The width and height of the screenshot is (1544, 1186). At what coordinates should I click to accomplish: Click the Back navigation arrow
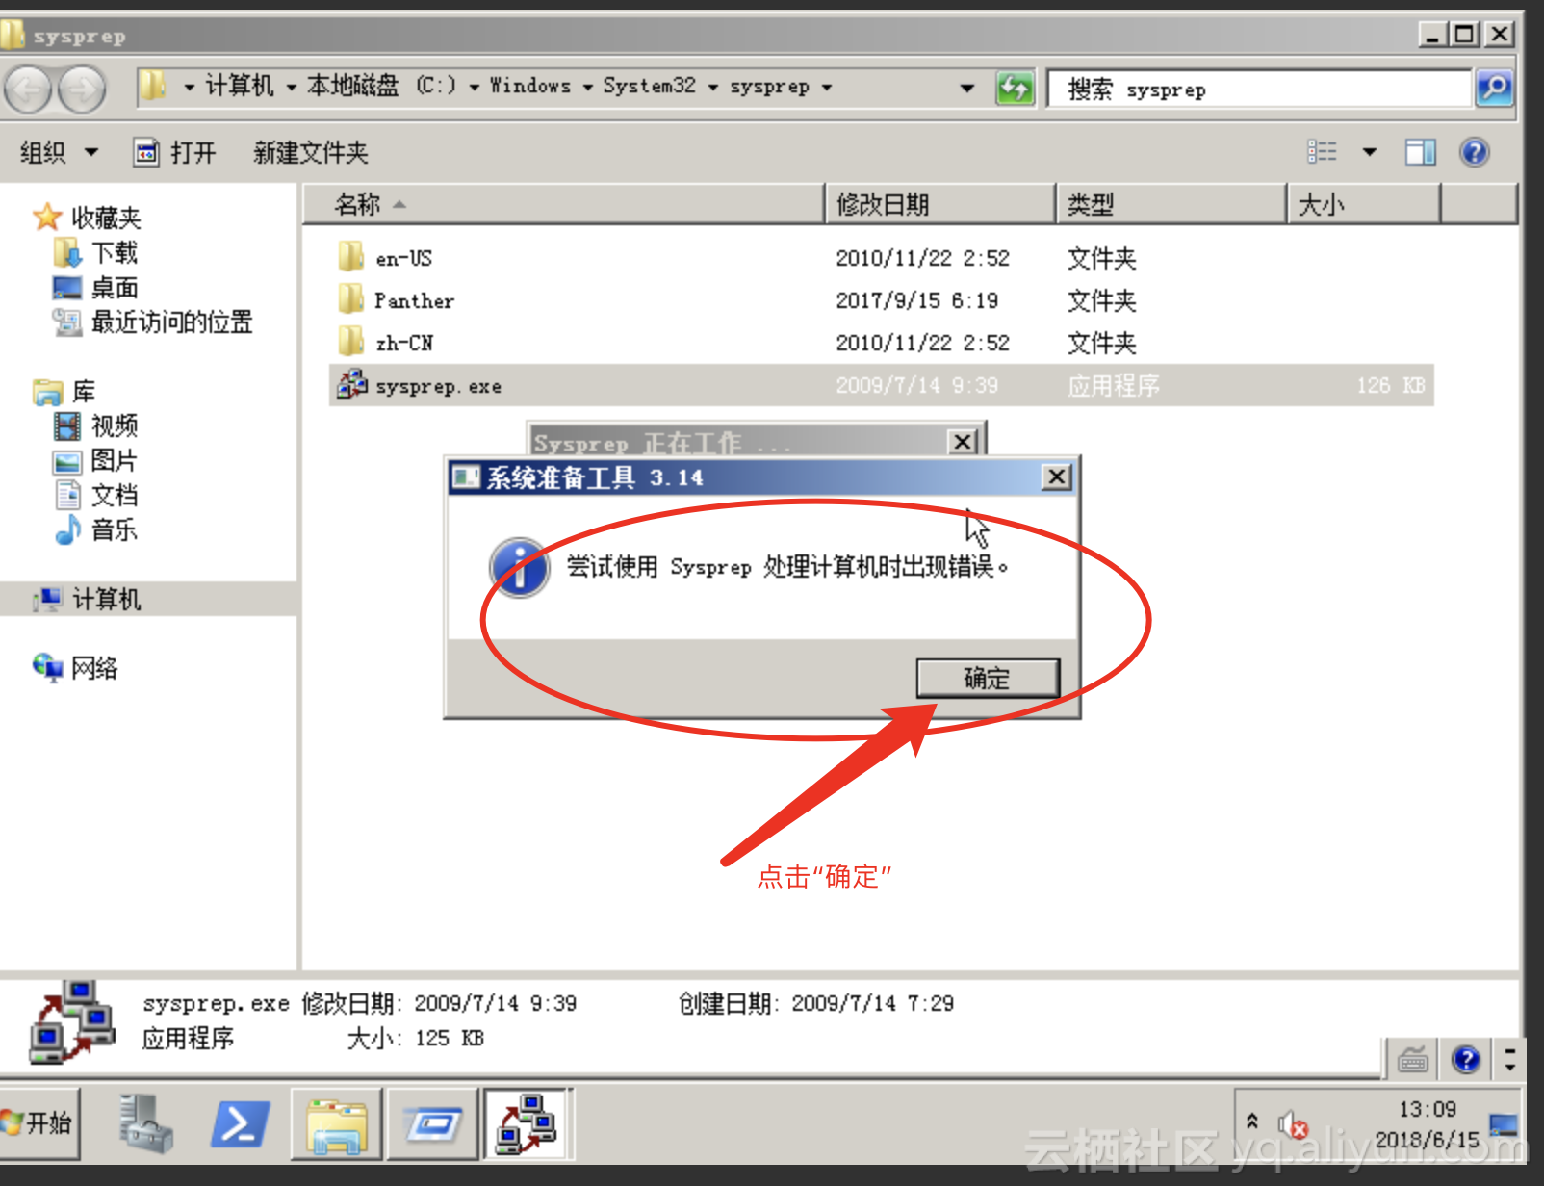tap(27, 90)
